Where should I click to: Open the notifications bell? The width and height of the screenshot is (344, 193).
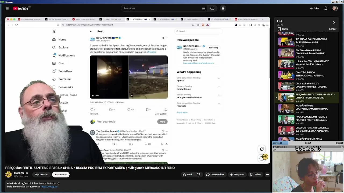click(x=326, y=8)
